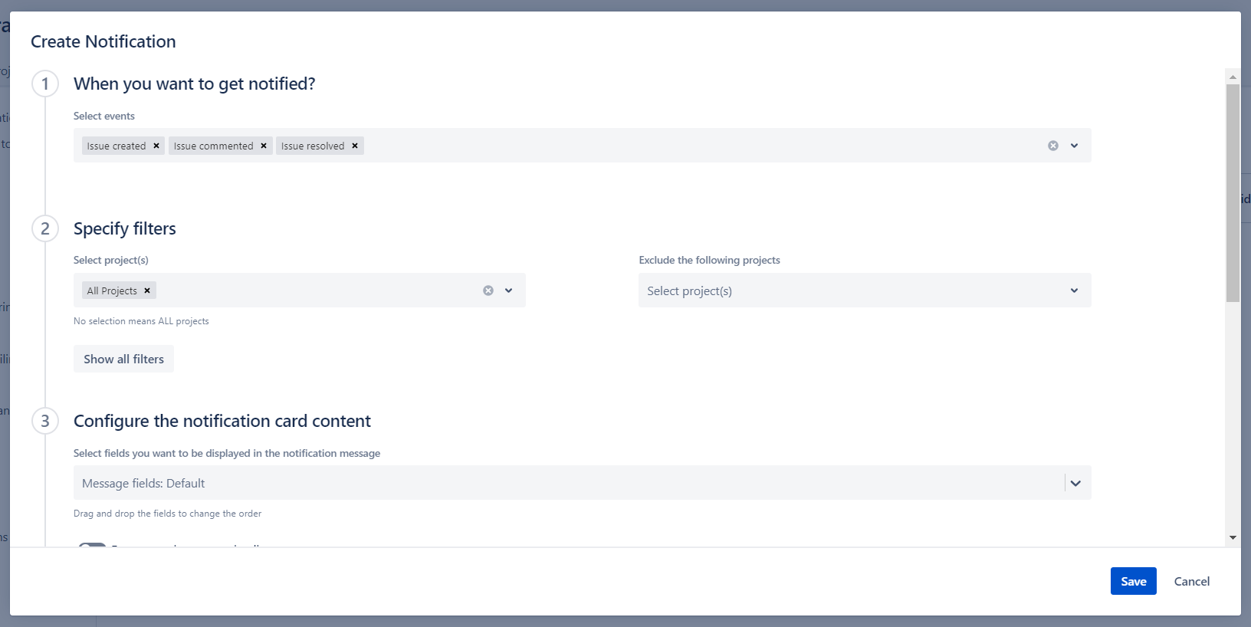The height and width of the screenshot is (627, 1251).
Task: Expand the Select events dropdown
Action: (1074, 146)
